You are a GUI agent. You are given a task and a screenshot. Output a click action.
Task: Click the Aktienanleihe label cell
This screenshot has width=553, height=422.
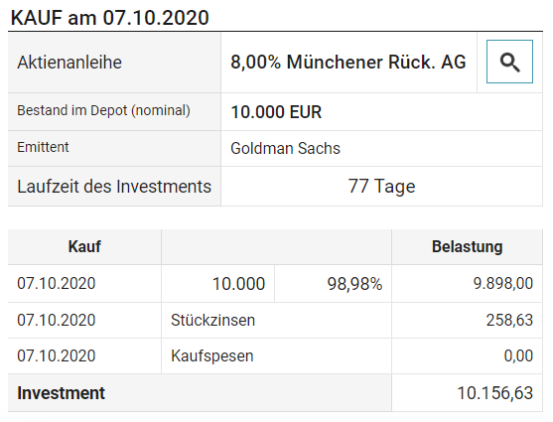coord(114,63)
